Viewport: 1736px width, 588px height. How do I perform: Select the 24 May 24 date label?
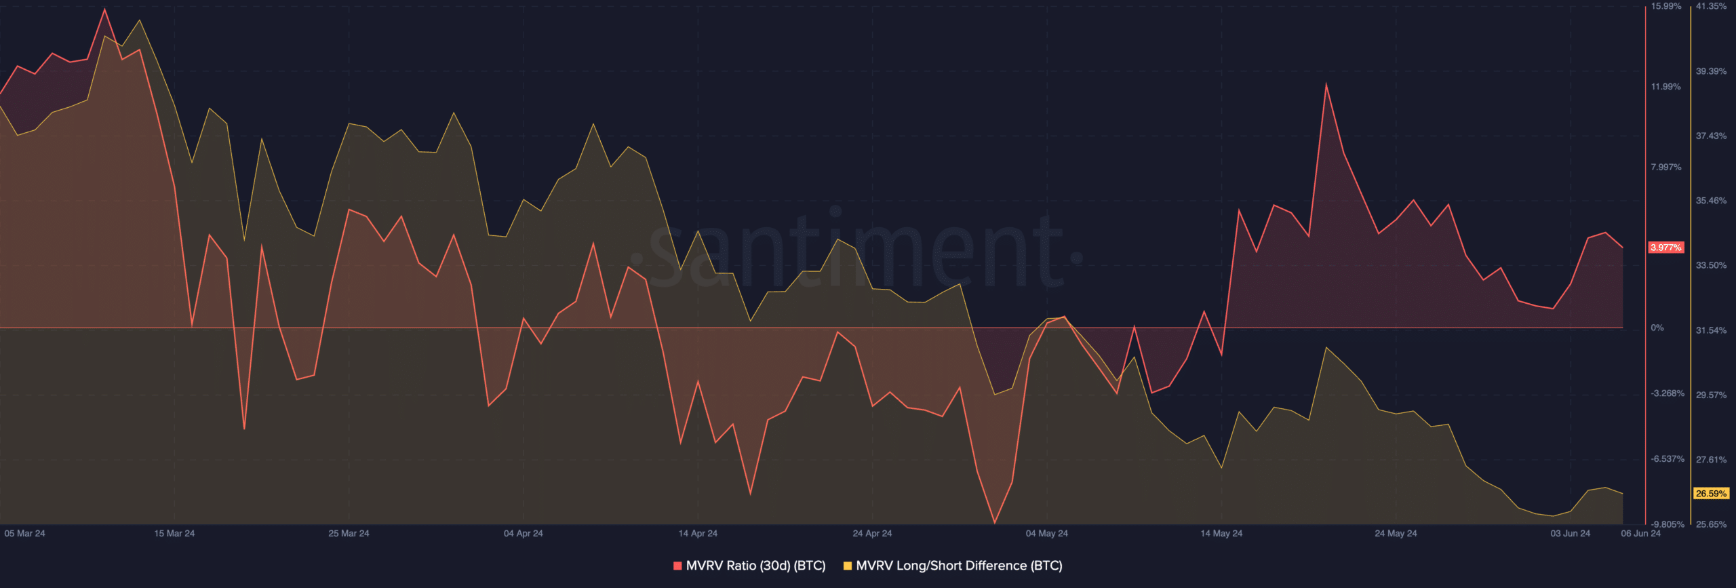(x=1396, y=534)
